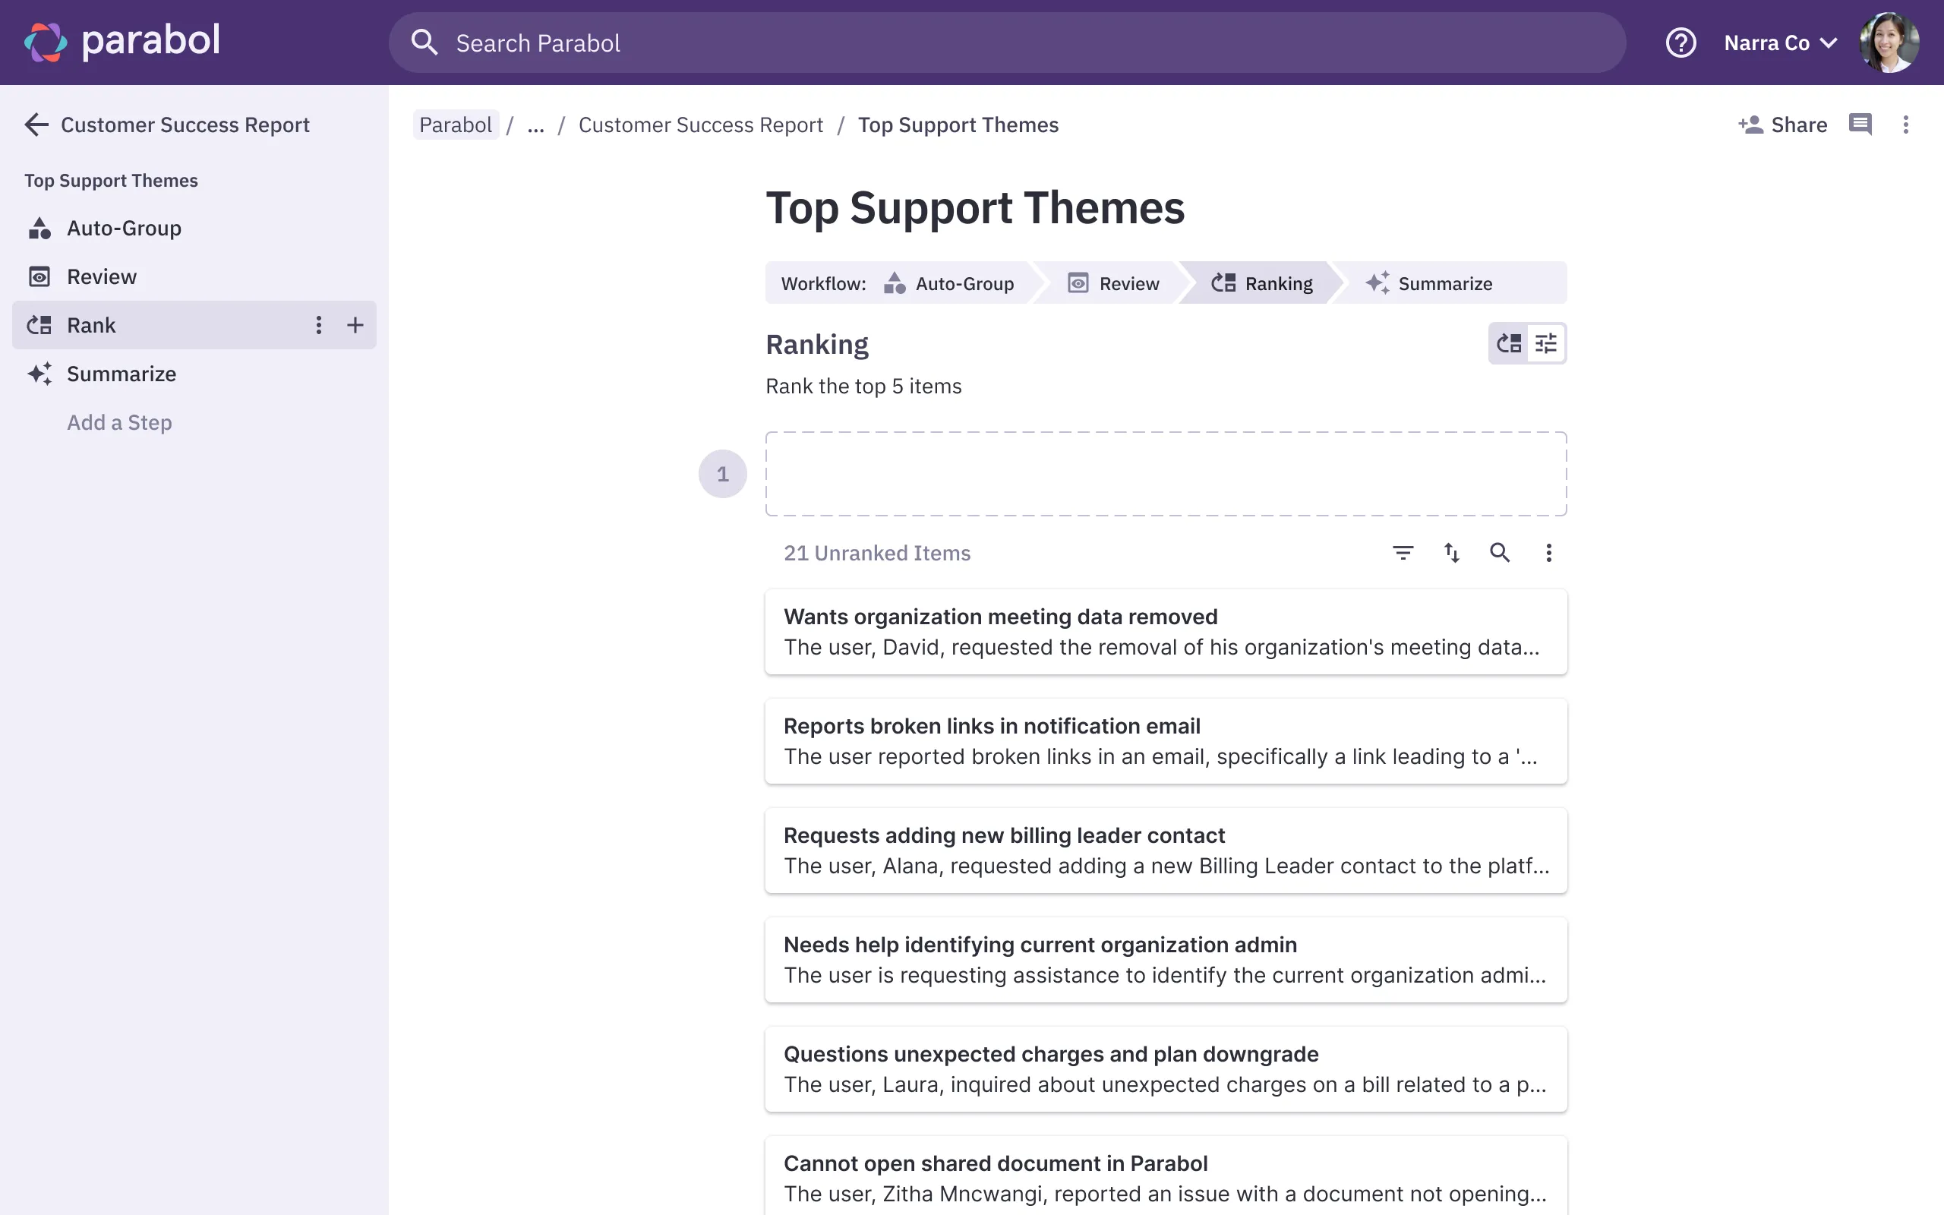Select 'Needs help identifying current organization admin' card

(1166, 959)
